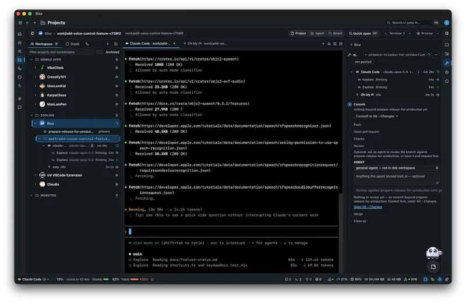Select the Checks step radio button
Image resolution: width=466 pixels, height=303 pixels.
coord(350,139)
